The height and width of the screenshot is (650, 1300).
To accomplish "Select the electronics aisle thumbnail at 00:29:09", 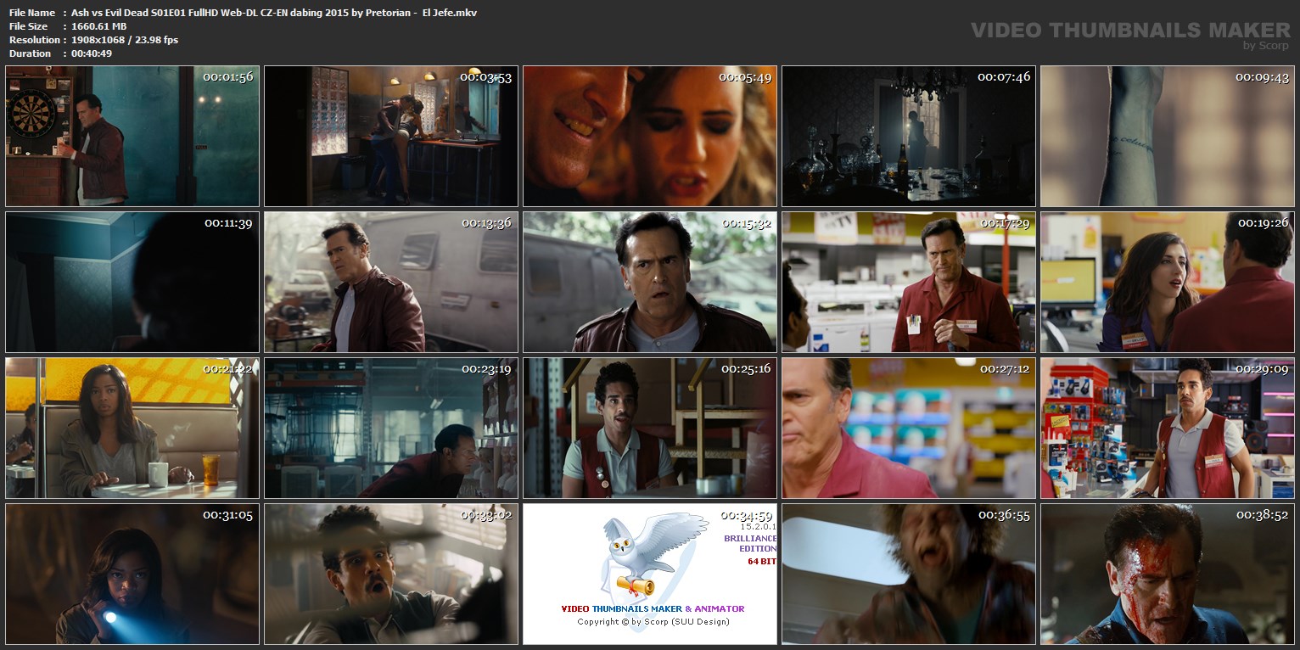I will [1167, 429].
